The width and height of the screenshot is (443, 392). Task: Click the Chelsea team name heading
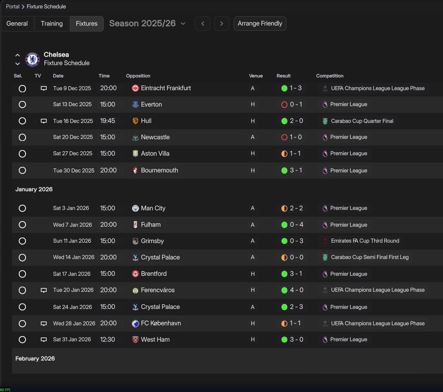pos(56,55)
